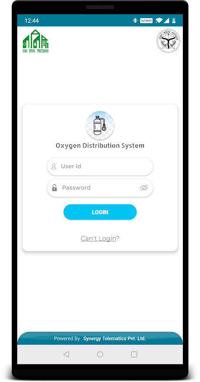200x382 pixels.
Task: Click the padlock icon in Password field
Action: point(54,188)
